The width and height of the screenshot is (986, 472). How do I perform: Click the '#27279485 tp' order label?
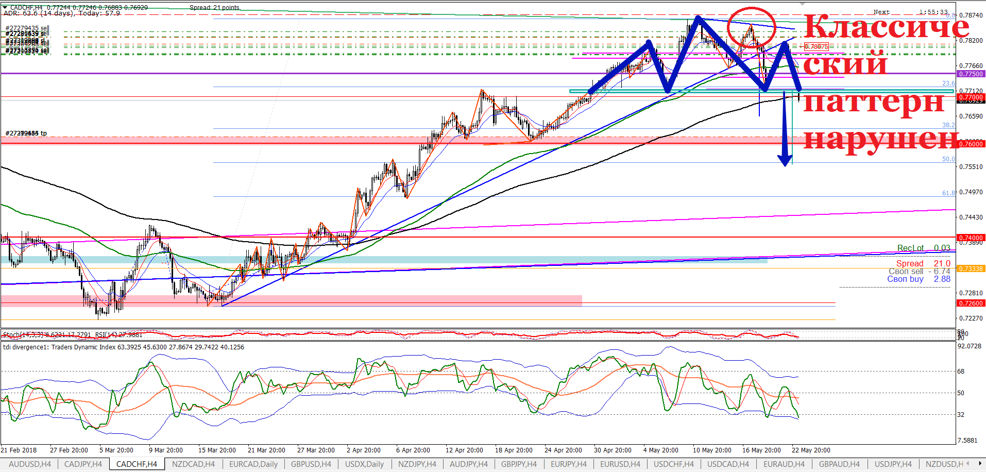click(x=26, y=133)
